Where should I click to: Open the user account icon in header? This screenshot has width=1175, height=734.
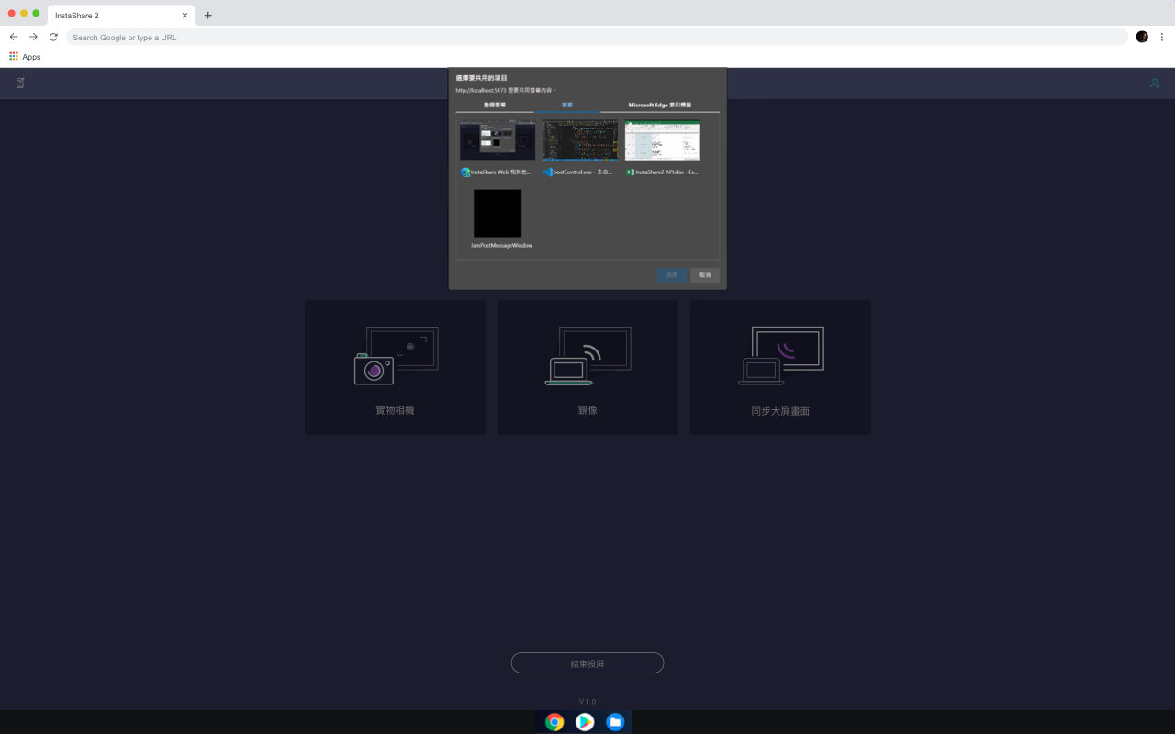click(x=1155, y=83)
